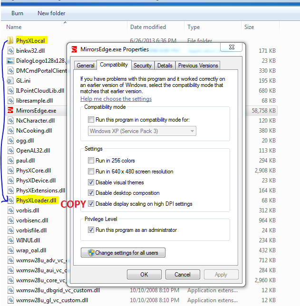Switch to the General tab

click(86, 66)
